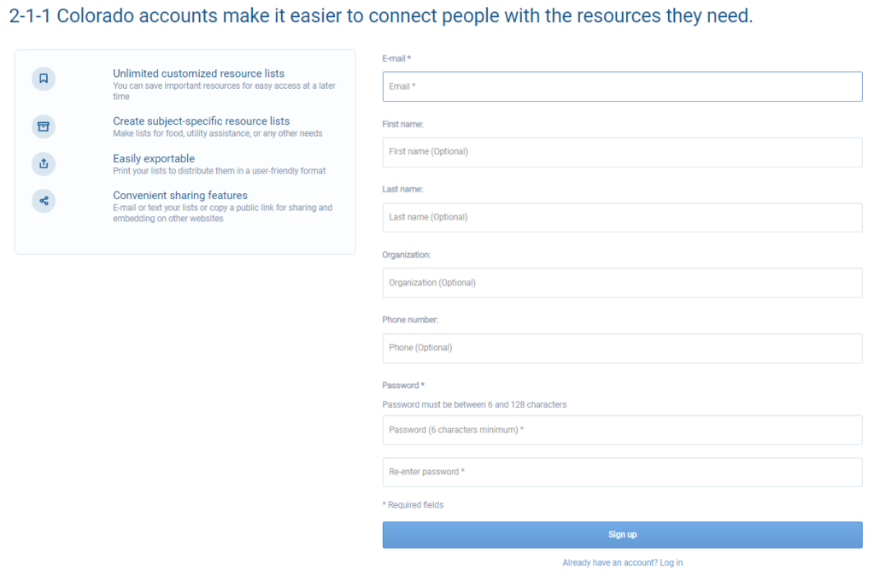This screenshot has height=588, width=880.
Task: Click into the First name field
Action: pyautogui.click(x=622, y=152)
